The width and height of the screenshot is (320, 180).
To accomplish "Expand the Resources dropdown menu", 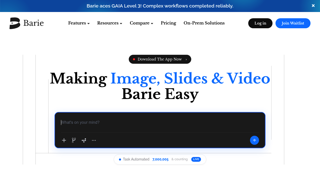I will [110, 23].
